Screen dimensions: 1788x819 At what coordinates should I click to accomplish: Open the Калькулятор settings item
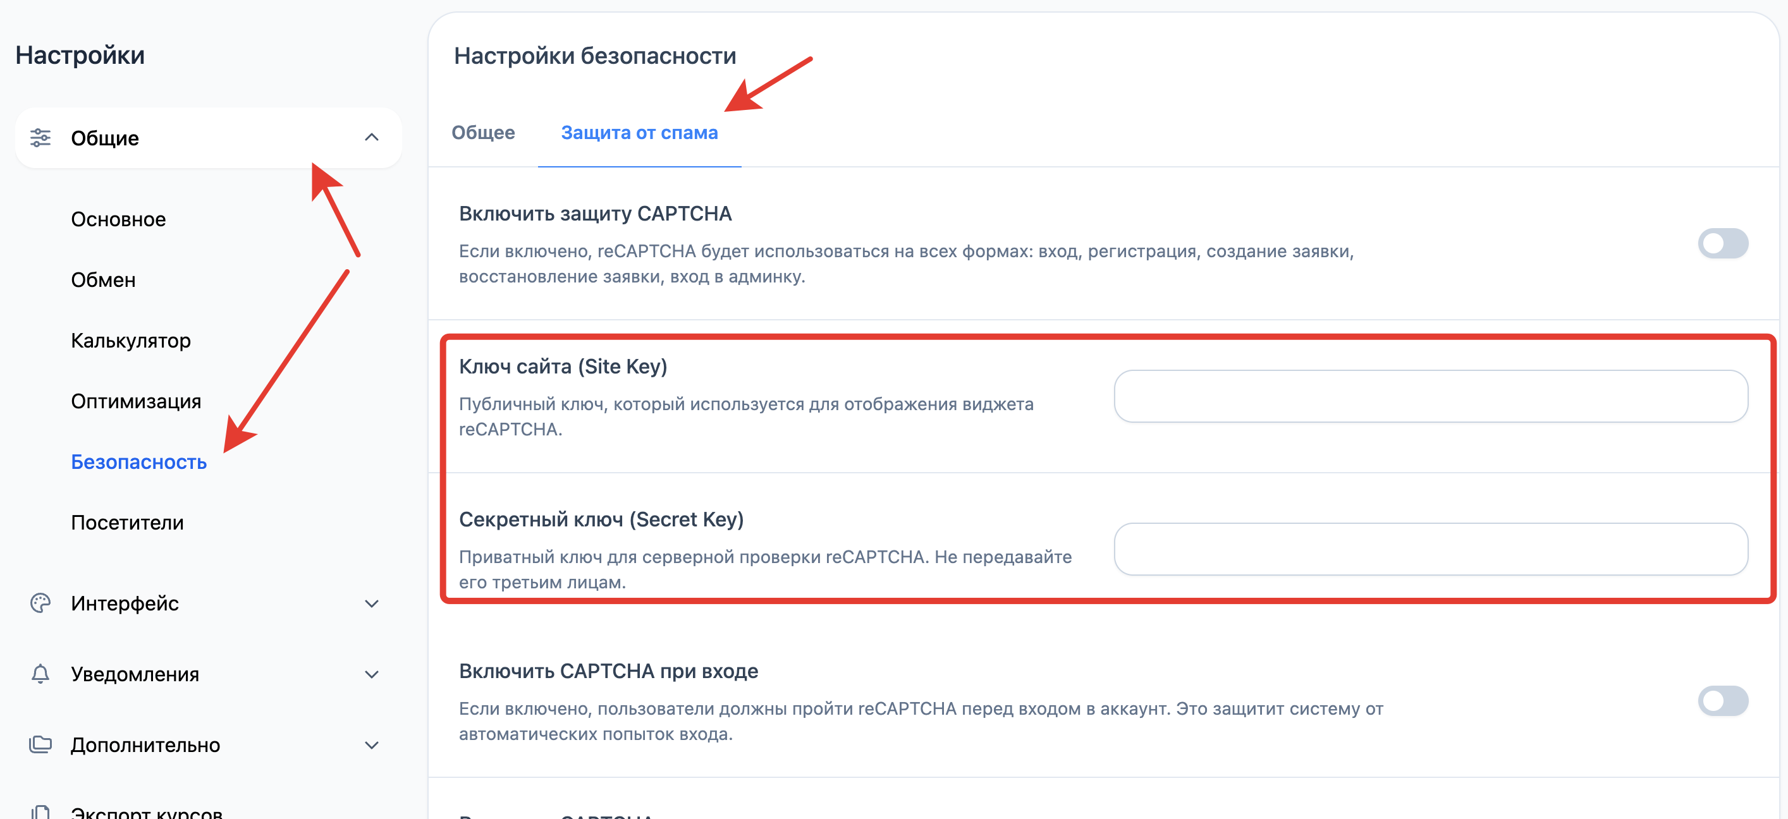point(131,341)
